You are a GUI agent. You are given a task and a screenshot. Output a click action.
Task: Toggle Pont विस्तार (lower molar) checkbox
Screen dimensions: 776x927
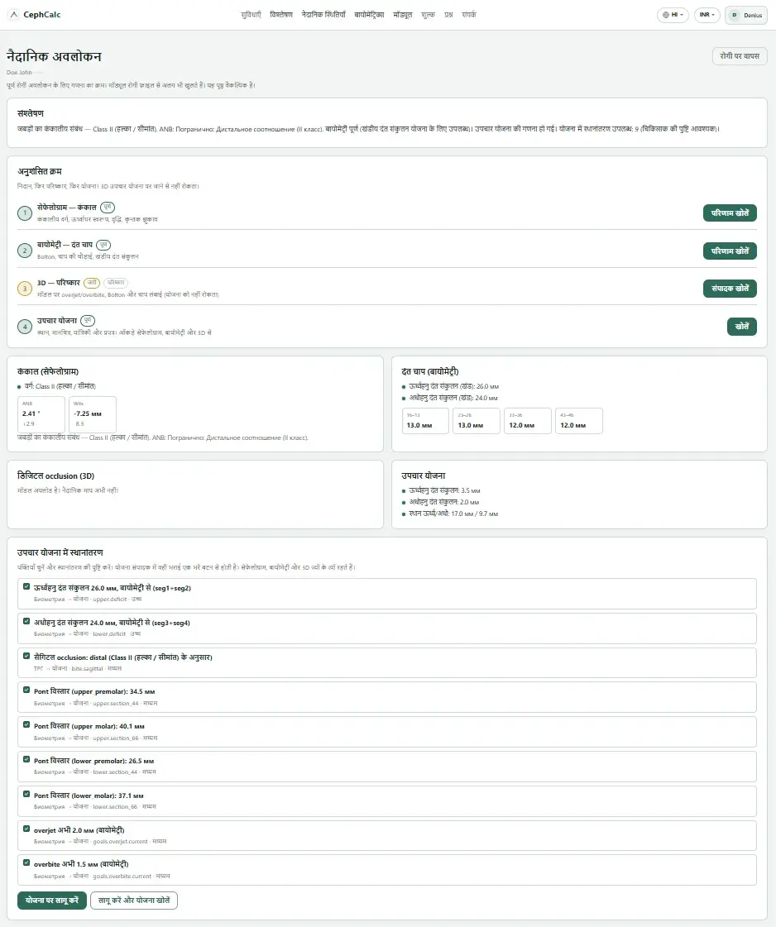[26, 794]
